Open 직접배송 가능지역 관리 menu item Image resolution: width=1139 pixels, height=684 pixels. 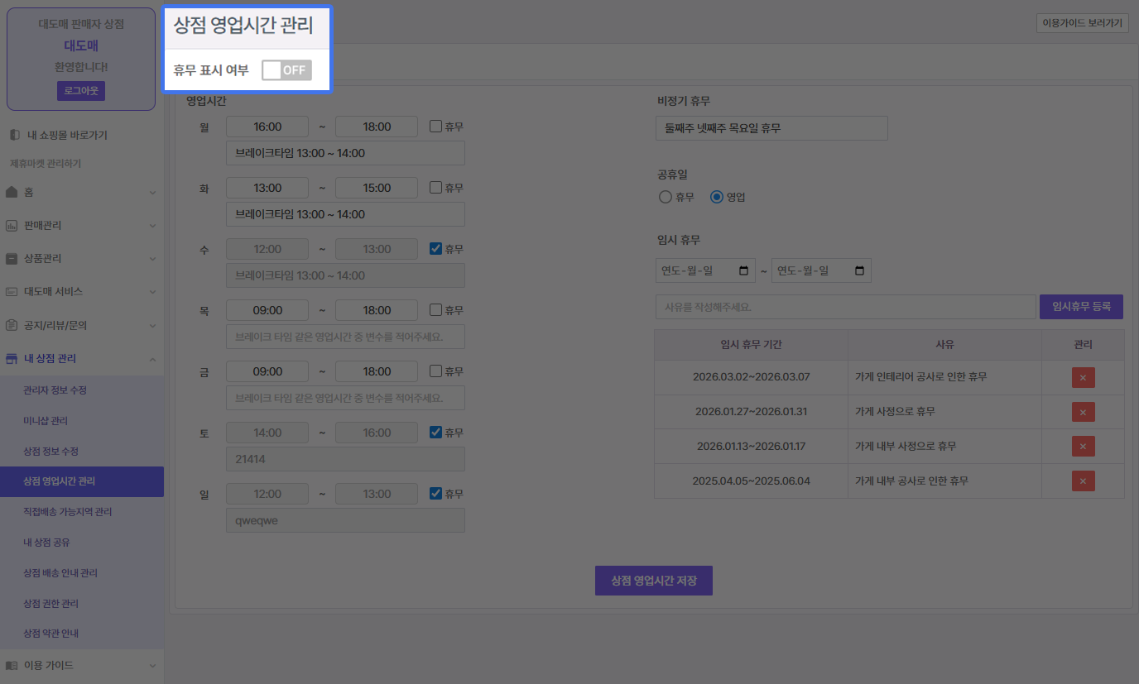(67, 512)
